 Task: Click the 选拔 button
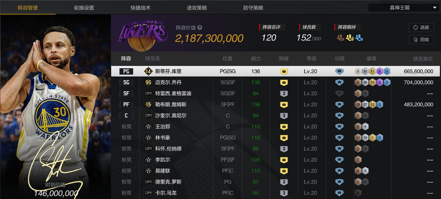click(421, 27)
